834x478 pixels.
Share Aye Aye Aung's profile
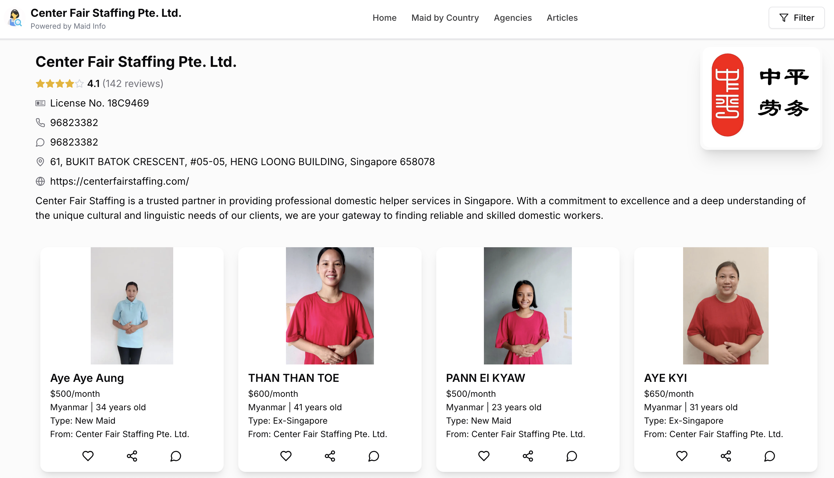point(132,456)
